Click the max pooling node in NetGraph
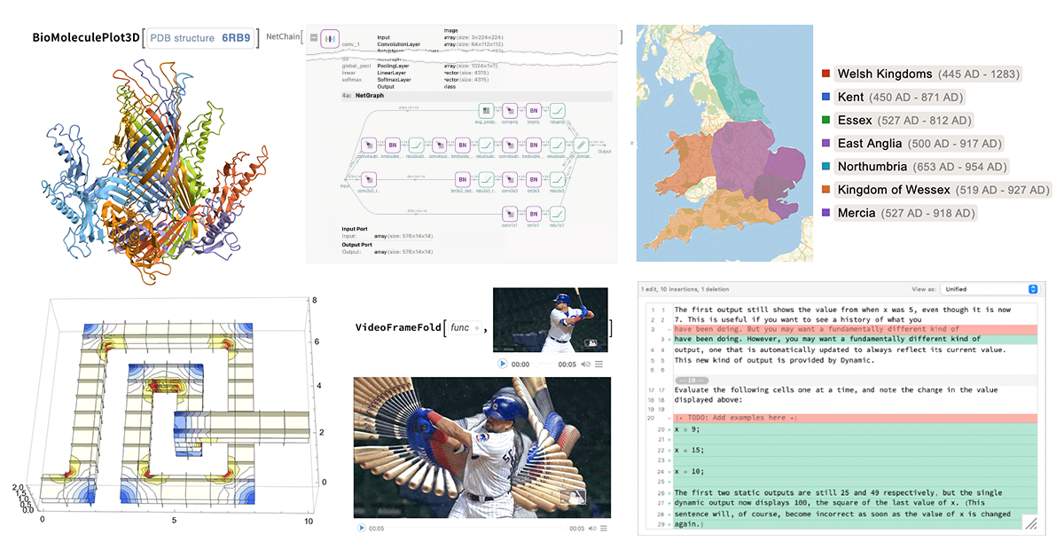Viewport: 1064px width, 557px height. [487, 111]
